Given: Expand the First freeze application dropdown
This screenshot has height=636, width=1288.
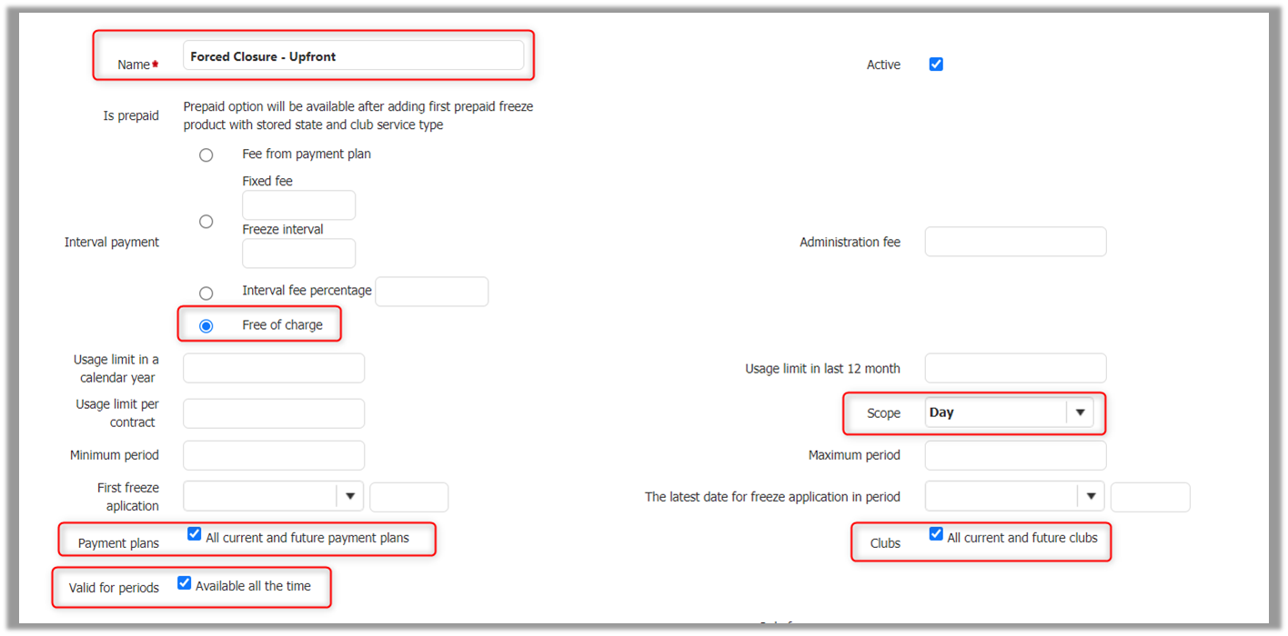Looking at the screenshot, I should tap(350, 497).
